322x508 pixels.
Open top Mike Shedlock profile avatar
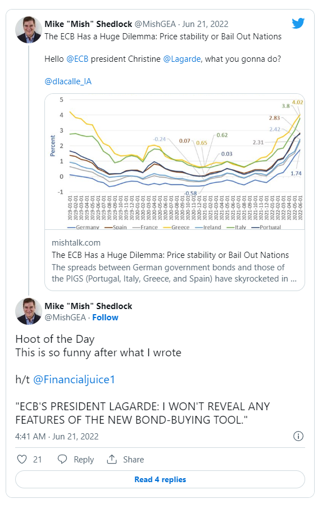click(29, 29)
